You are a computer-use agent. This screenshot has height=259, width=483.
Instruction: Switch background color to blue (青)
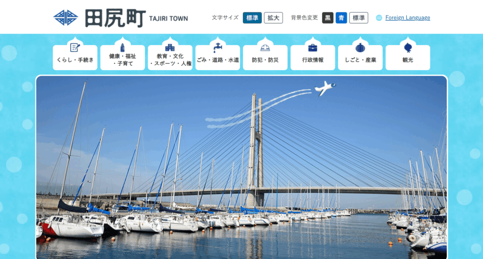point(341,18)
